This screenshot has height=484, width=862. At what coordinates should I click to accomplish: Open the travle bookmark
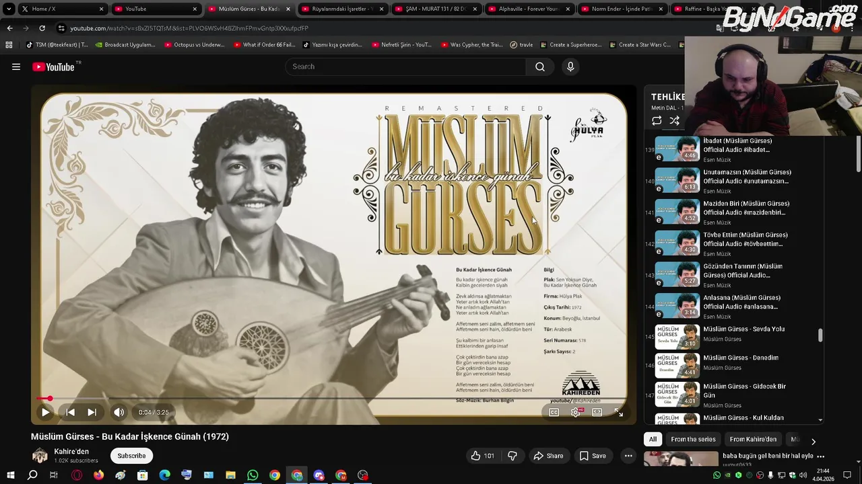pos(521,45)
